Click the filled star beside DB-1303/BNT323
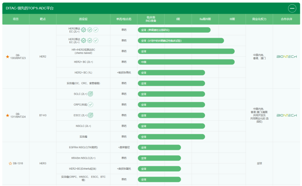302x186 pixels. pos(8,57)
